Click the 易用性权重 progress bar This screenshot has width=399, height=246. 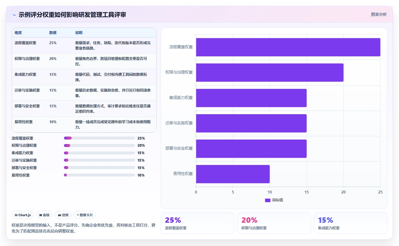point(99,175)
